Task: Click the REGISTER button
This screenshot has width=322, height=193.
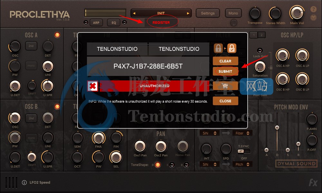Action: click(x=161, y=23)
